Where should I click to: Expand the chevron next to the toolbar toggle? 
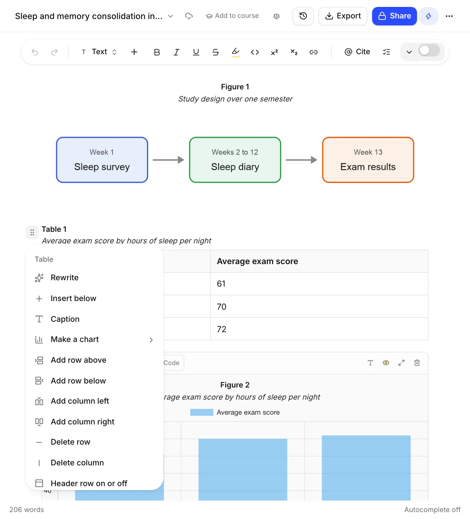(409, 52)
